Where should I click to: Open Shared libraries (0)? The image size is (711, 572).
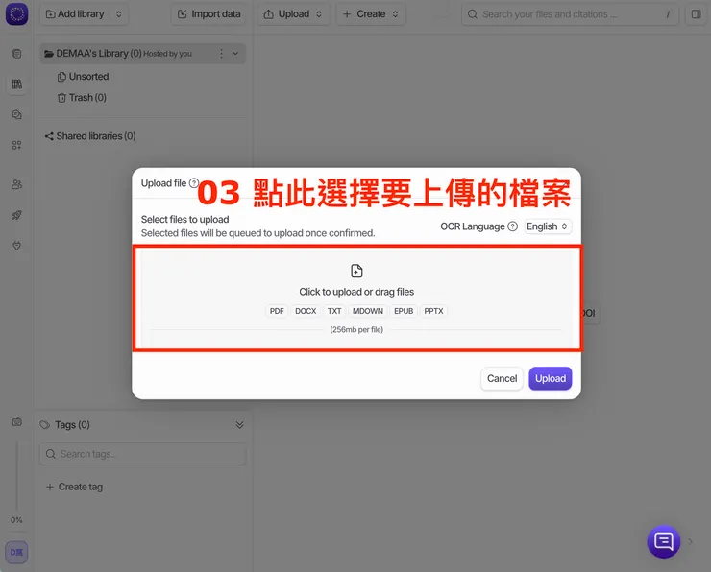90,136
